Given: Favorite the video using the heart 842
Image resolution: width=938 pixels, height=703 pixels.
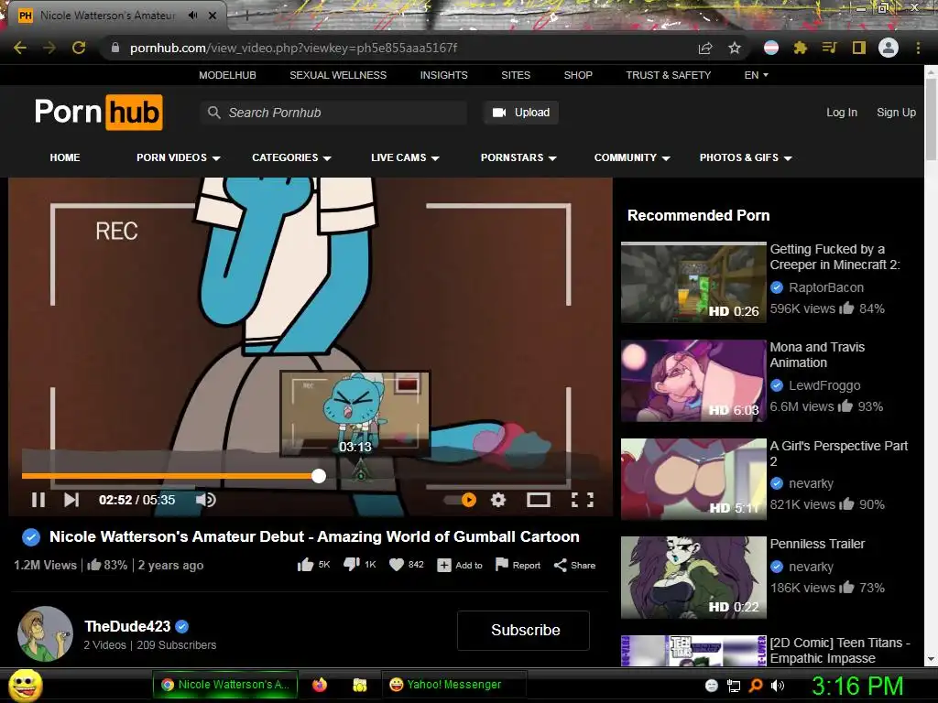Looking at the screenshot, I should (x=406, y=564).
